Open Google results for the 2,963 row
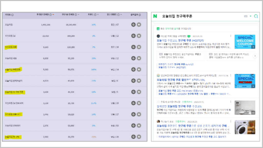This screenshot has height=148, width=263. coord(133,137)
